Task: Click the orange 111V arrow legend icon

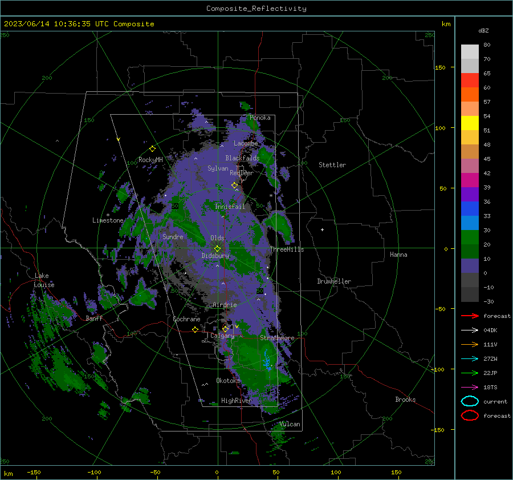Action: pos(470,344)
